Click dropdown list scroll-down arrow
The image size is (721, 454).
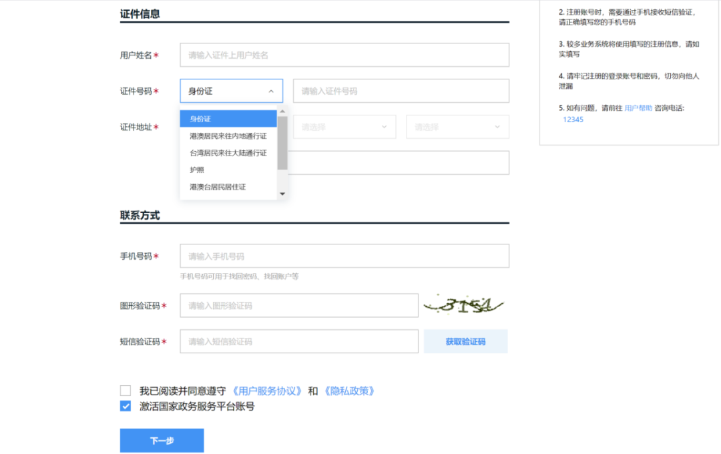tap(282, 194)
